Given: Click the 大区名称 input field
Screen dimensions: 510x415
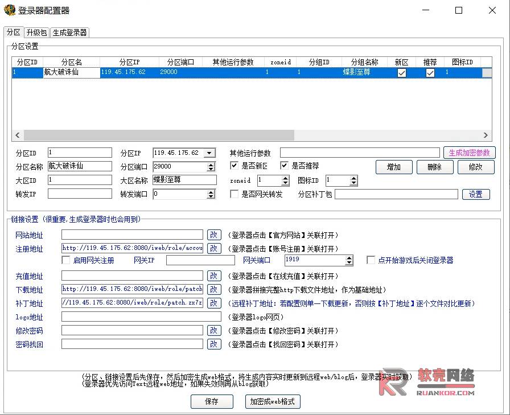Looking at the screenshot, I should point(184,180).
